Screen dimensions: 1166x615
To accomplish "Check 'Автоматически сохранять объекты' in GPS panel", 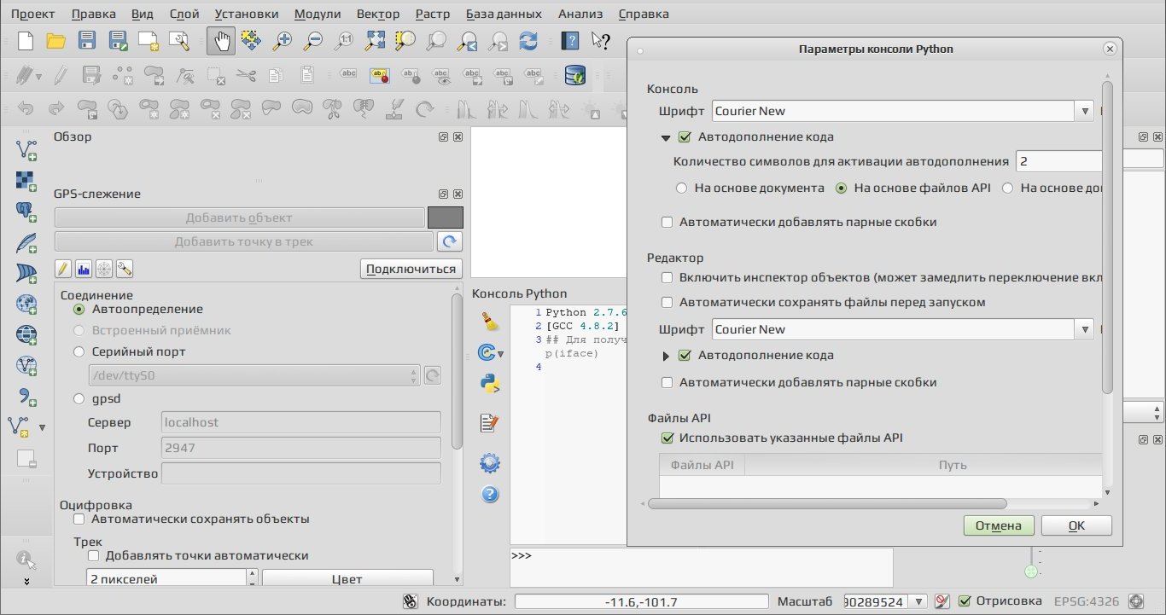I will coord(79,519).
